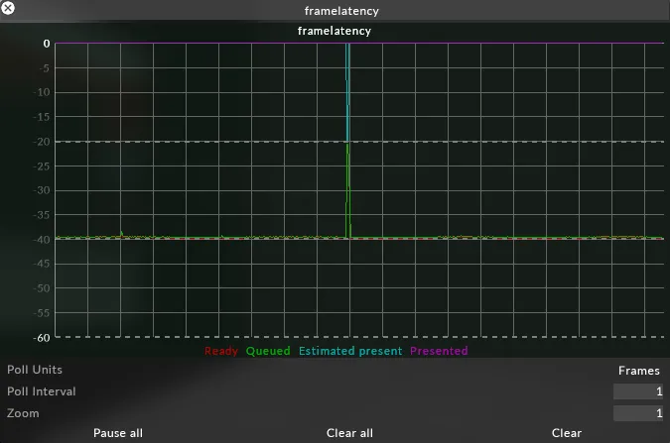
Task: Click Pause all button
Action: coord(118,433)
